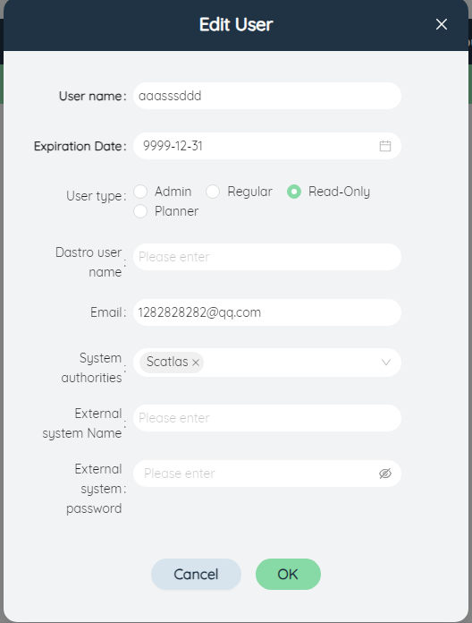Expand the System authorities dropdown arrow
Screen dimensions: 472x623
[x=385, y=363]
